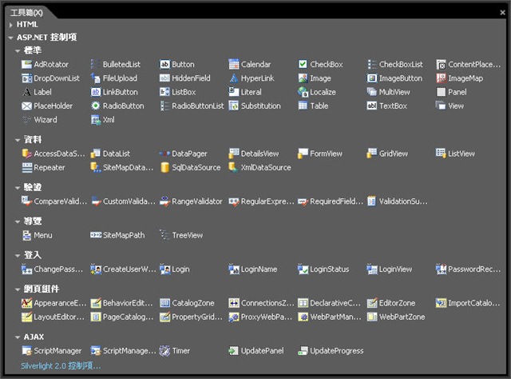Choose the EditorZone label
This screenshot has width=511, height=379.
pyautogui.click(x=398, y=303)
